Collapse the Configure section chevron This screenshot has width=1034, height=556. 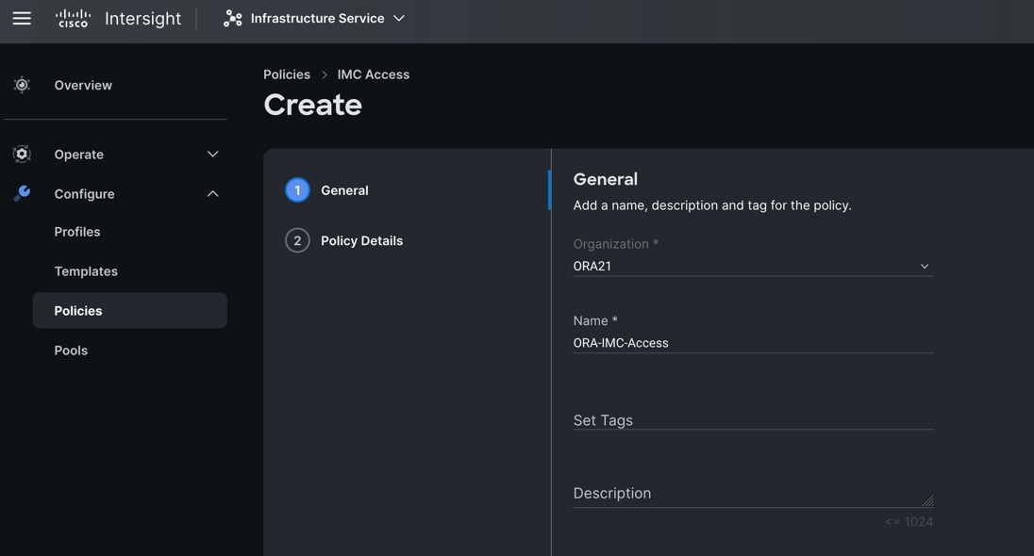click(x=212, y=193)
